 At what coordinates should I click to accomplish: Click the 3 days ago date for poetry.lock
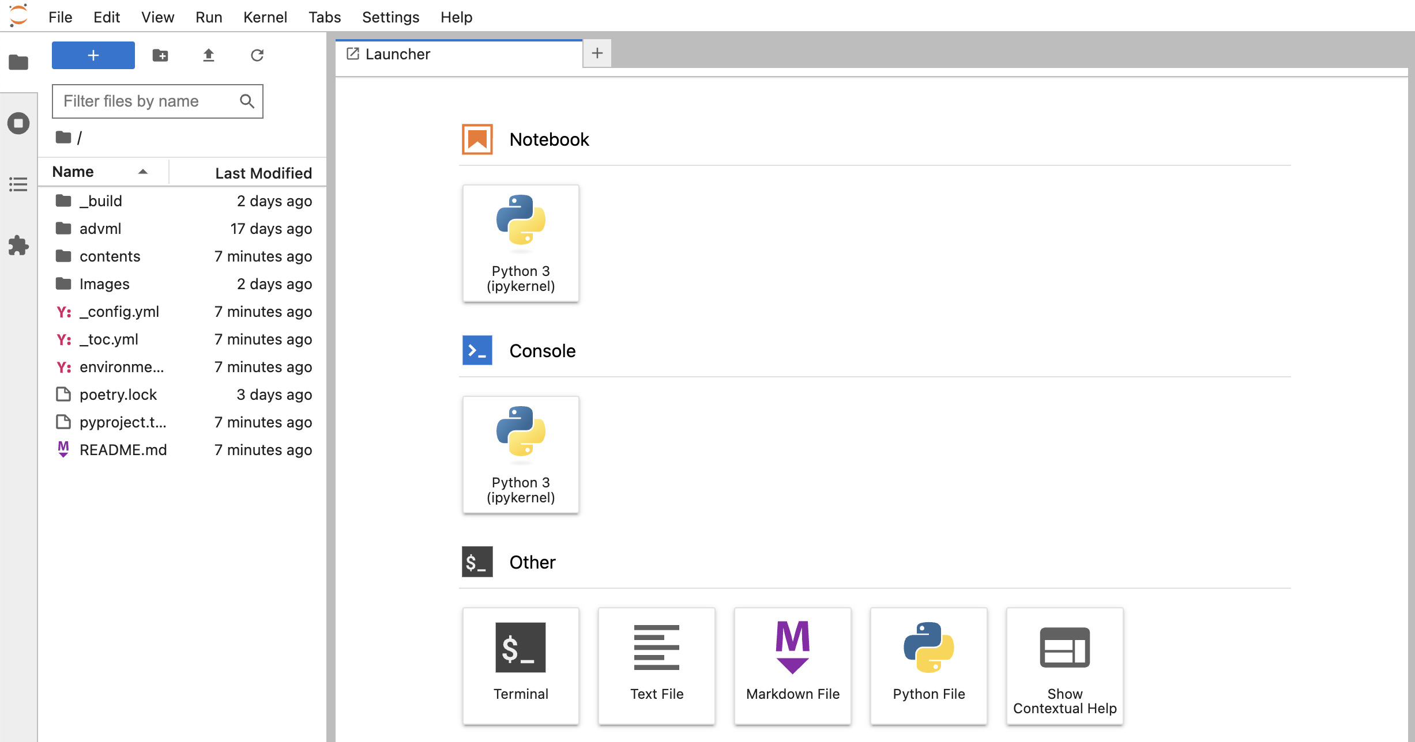274,395
